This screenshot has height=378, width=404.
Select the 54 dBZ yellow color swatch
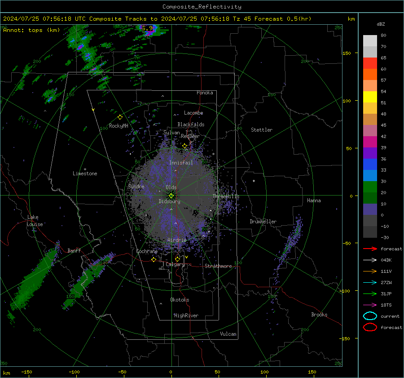click(370, 97)
